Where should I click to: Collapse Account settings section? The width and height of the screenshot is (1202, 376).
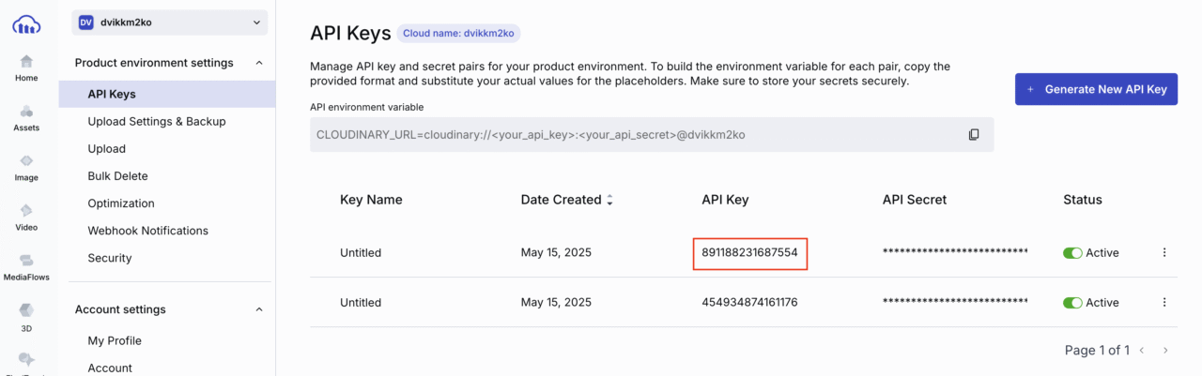pyautogui.click(x=258, y=309)
